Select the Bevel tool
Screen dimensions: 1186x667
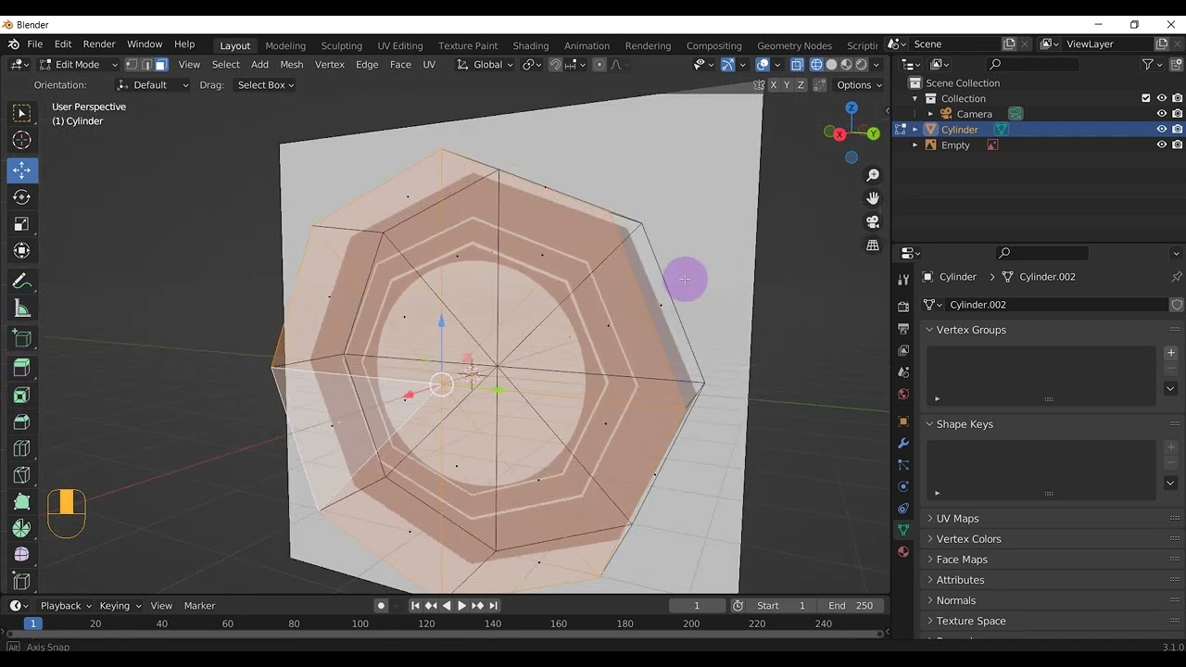[x=21, y=422]
